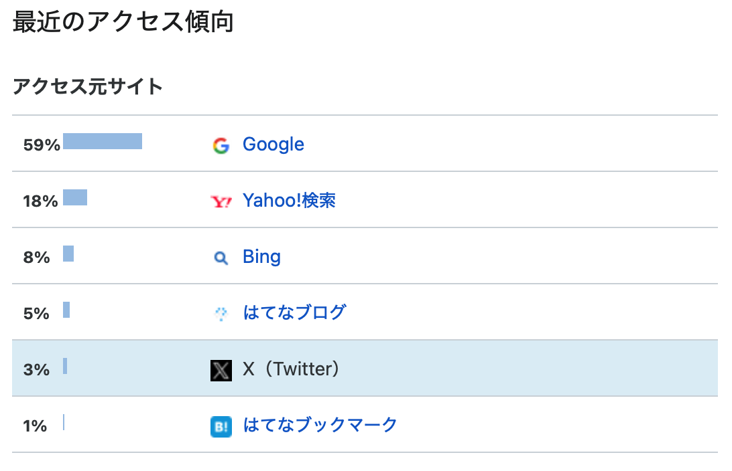Click the 最近のアクセス傾向 title
The height and width of the screenshot is (471, 732).
coord(123,22)
